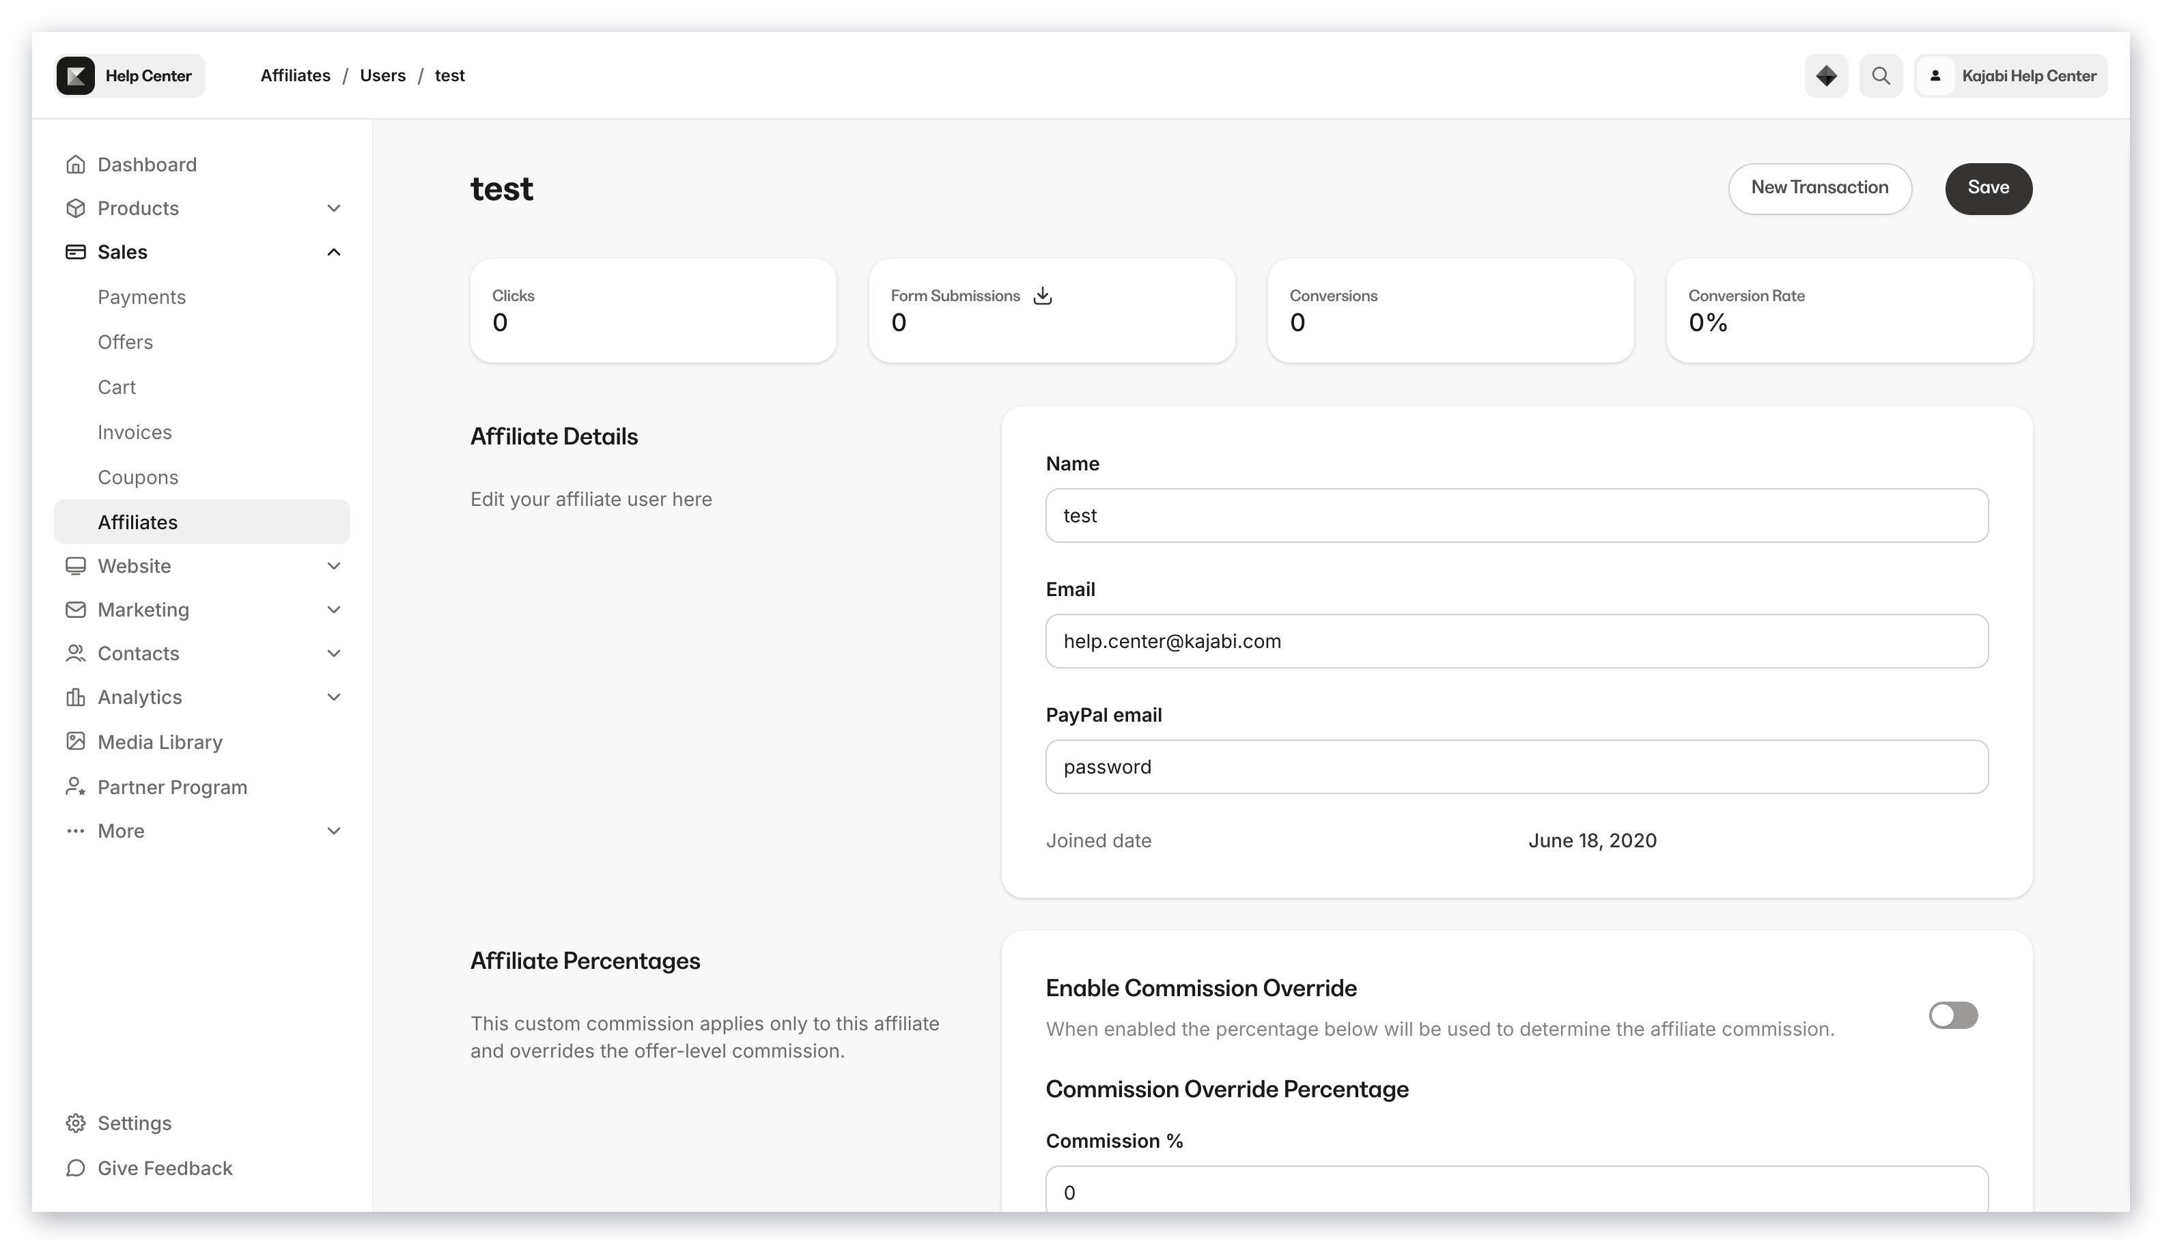Open Media Library nav label
Viewport: 2162px width, 1244px height.
pyautogui.click(x=160, y=741)
